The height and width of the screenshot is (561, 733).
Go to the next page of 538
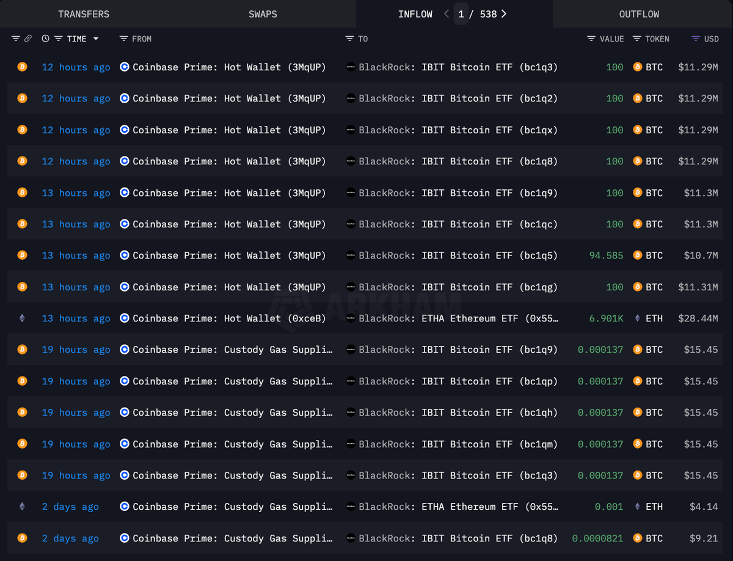(x=503, y=14)
